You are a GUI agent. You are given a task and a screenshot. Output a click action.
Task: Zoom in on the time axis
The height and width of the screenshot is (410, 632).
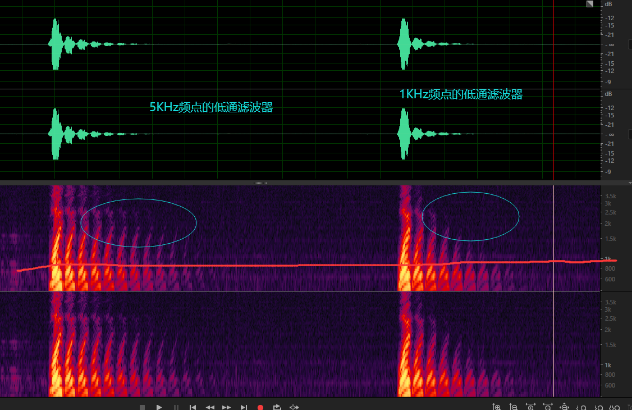pos(530,407)
